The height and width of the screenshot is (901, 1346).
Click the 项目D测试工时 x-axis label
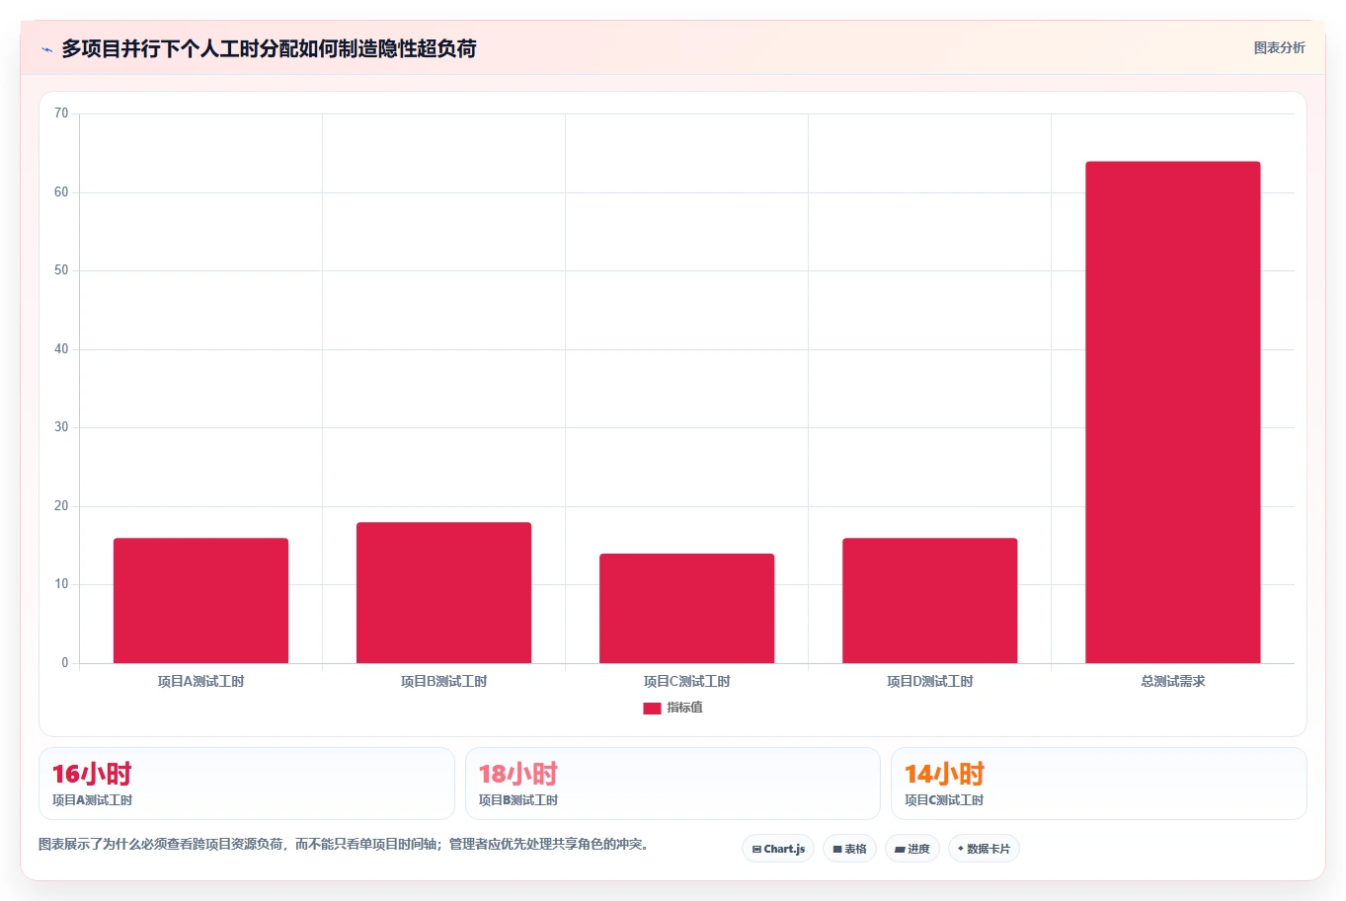tap(929, 681)
